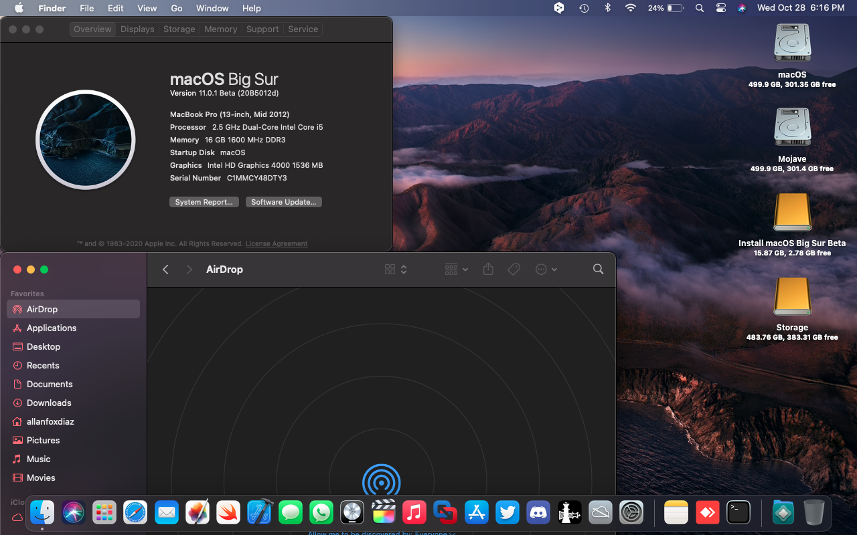Image resolution: width=857 pixels, height=535 pixels.
Task: Open the License Agreement link
Action: coord(277,244)
